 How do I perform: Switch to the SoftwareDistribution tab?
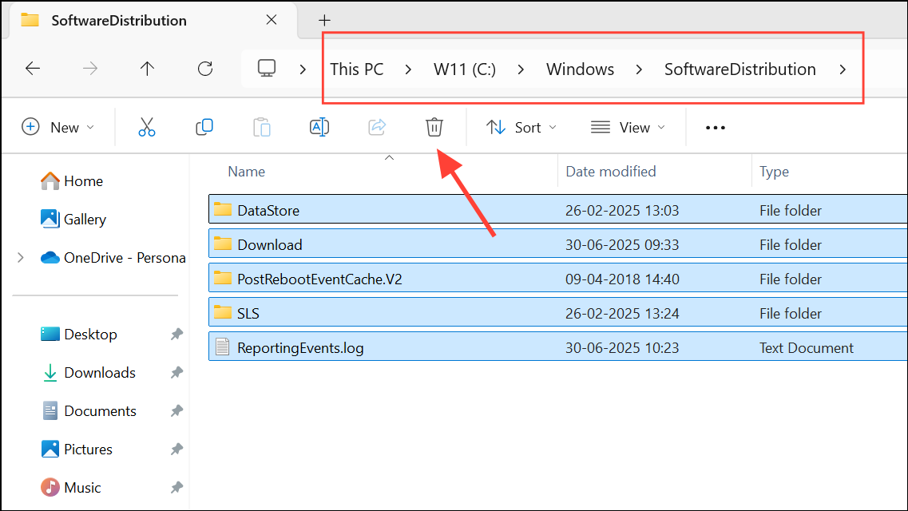[x=120, y=20]
